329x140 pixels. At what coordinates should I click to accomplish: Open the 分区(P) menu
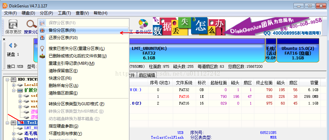pyautogui.click(x=46, y=13)
